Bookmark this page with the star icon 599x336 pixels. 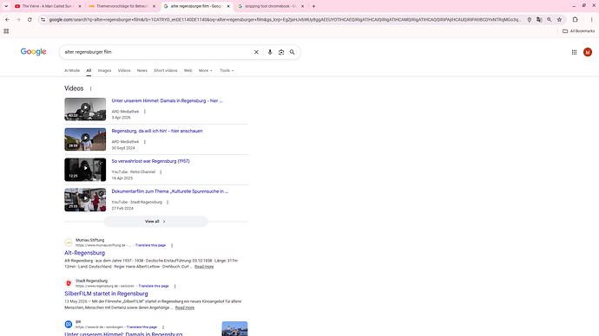559,19
